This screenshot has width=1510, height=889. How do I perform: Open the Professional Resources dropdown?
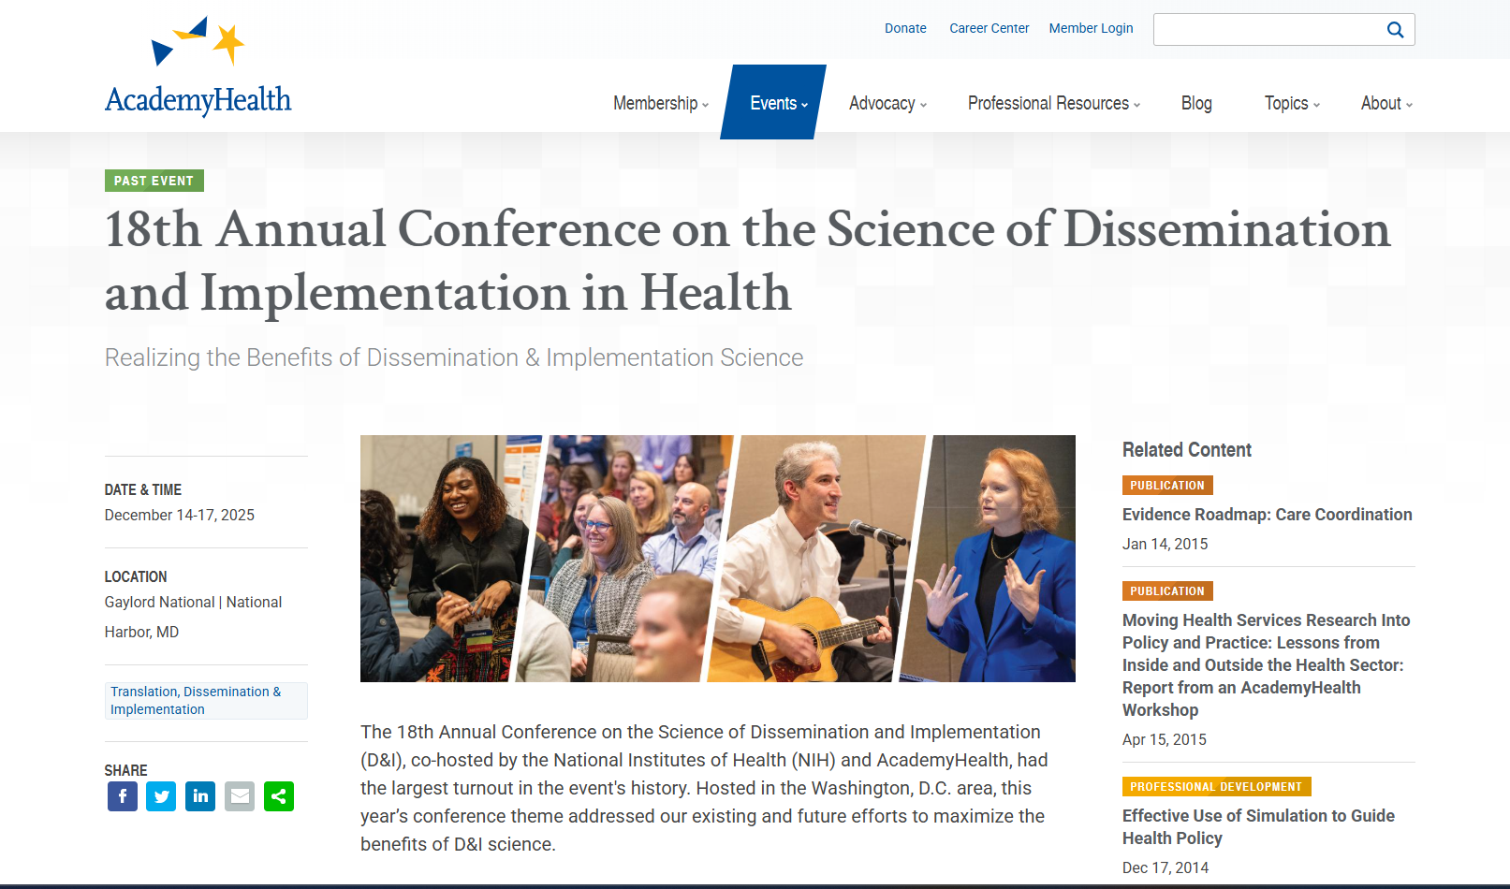[x=1053, y=103]
